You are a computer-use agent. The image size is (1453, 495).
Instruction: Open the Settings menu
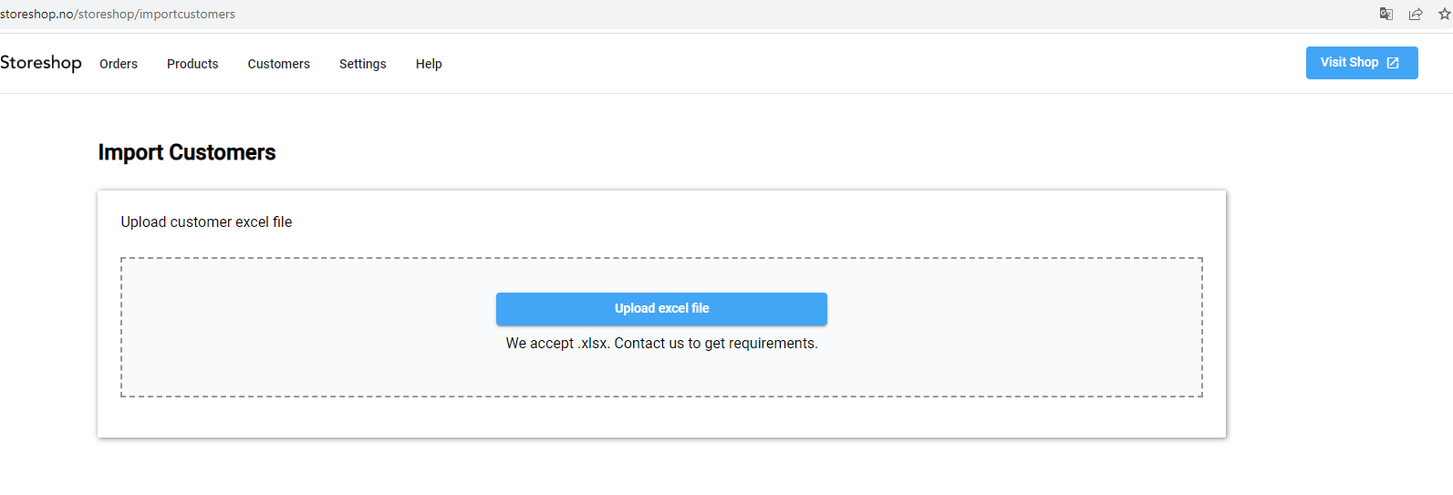pyautogui.click(x=362, y=64)
